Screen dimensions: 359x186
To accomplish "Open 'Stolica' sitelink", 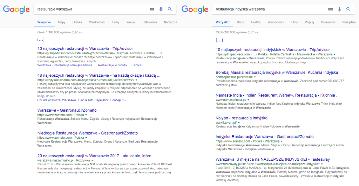I will click(x=137, y=65).
